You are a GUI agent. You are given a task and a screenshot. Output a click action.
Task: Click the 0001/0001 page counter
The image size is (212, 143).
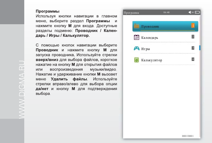[x=188, y=136]
